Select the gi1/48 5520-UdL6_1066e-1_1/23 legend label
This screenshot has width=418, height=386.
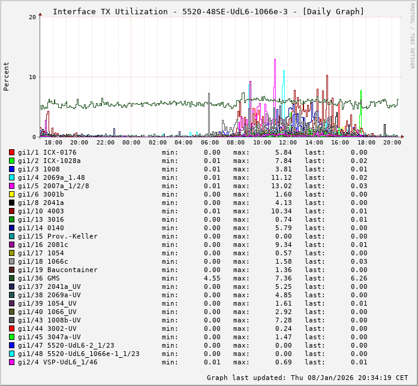pos(79,354)
